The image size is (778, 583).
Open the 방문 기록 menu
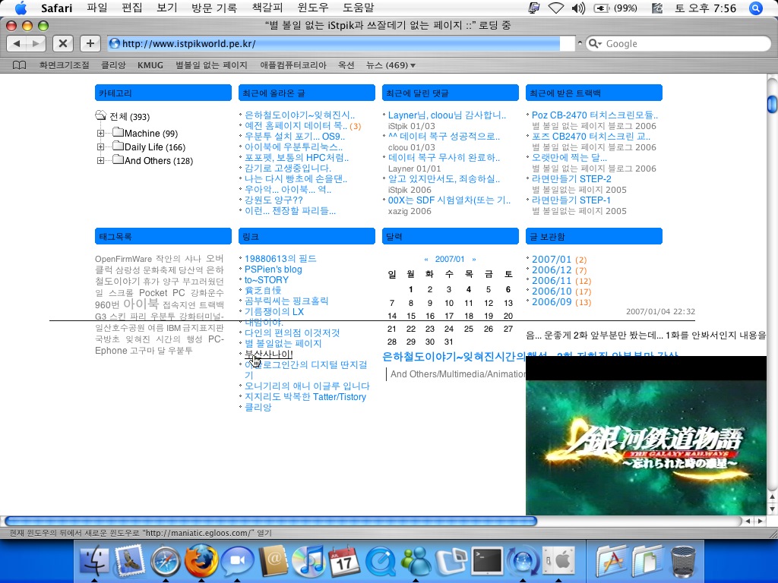click(x=214, y=8)
